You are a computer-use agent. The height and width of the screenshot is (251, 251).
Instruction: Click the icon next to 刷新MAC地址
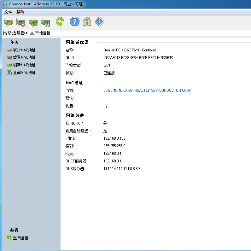pos(9,65)
